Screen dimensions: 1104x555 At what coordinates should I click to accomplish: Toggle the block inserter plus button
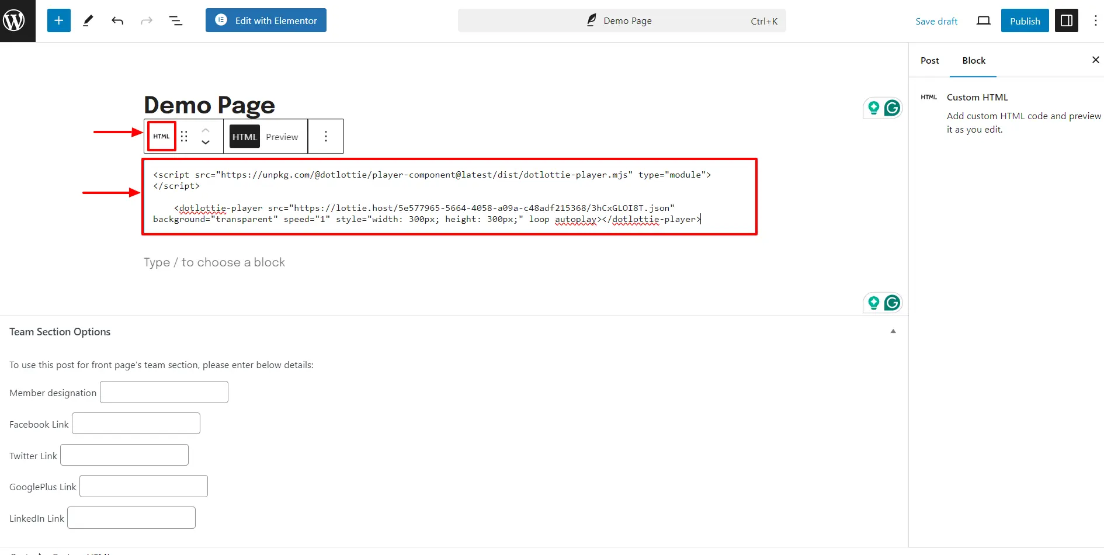[x=59, y=20]
